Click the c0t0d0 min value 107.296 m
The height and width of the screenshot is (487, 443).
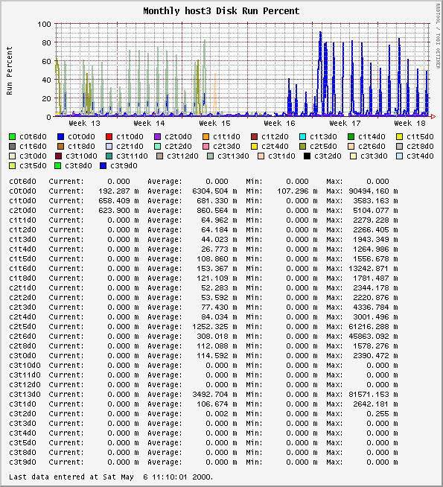[297, 191]
